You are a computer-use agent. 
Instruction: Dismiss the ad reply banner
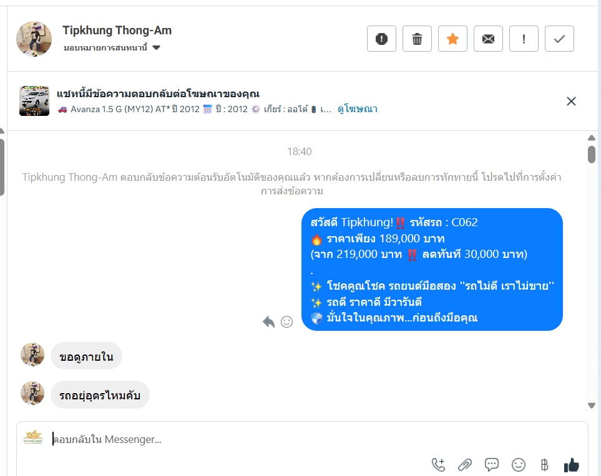(571, 102)
